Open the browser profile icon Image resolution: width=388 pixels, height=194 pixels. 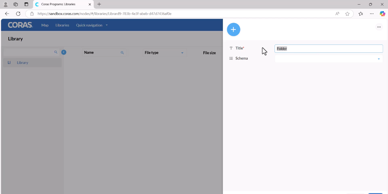pyautogui.click(x=5, y=4)
